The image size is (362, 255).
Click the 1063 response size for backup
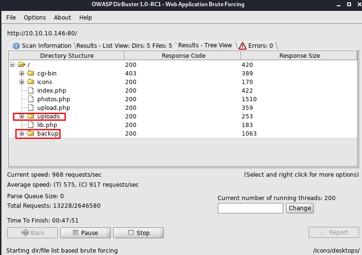click(249, 134)
